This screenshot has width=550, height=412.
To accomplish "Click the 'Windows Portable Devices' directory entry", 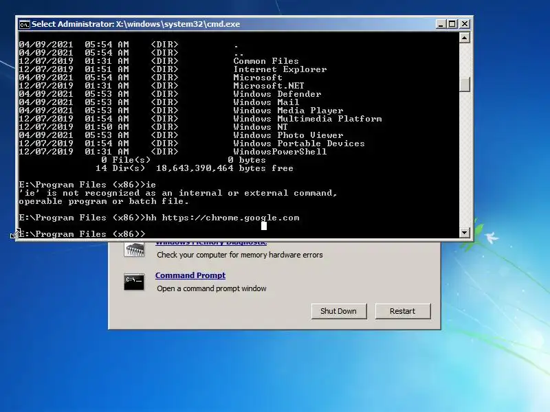I will coord(299,144).
